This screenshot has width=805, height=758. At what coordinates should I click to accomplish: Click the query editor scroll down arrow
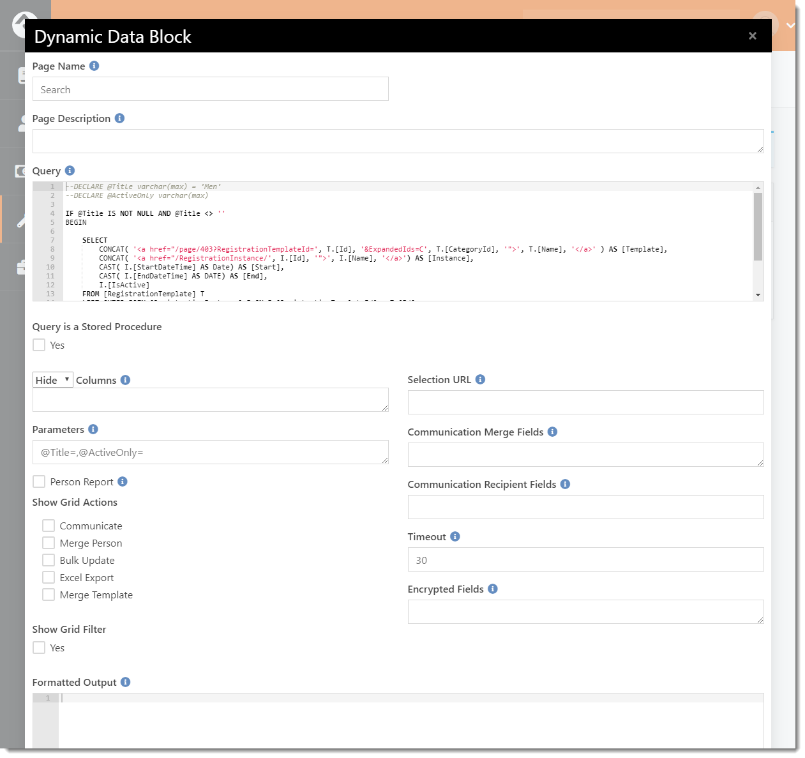[x=758, y=295]
